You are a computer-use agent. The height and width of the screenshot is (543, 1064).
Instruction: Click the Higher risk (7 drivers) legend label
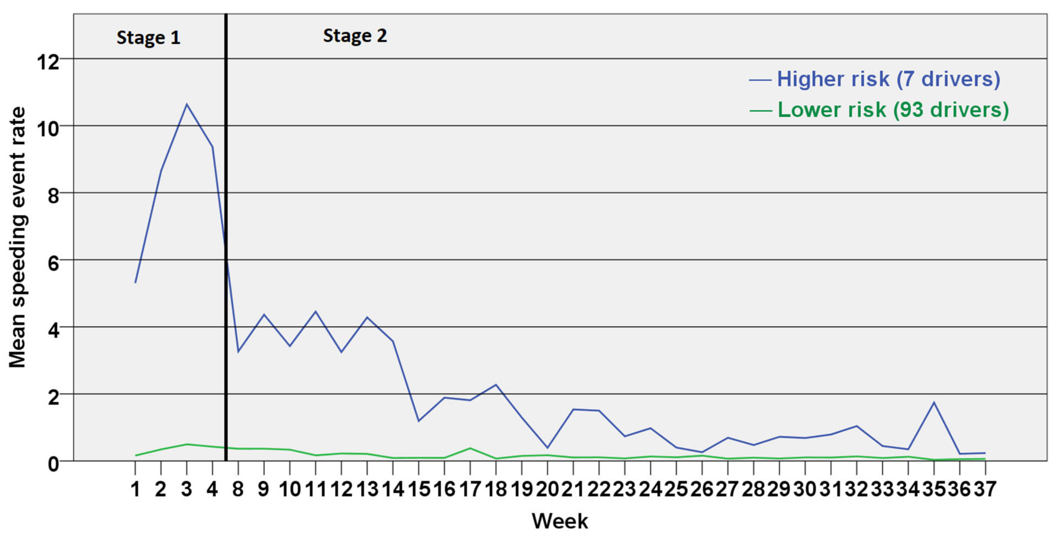[x=888, y=79]
